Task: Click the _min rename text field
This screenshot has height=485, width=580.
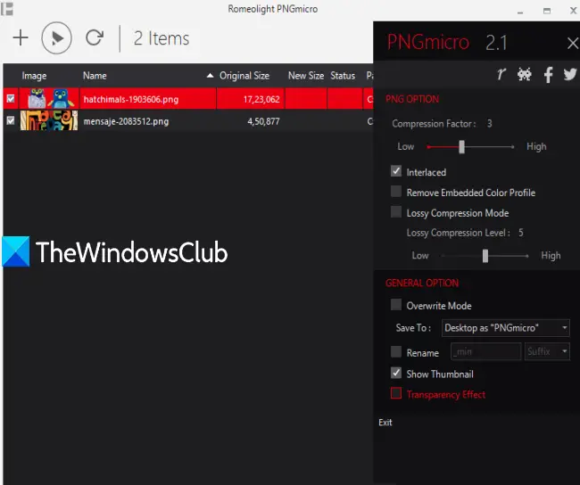Action: point(486,351)
